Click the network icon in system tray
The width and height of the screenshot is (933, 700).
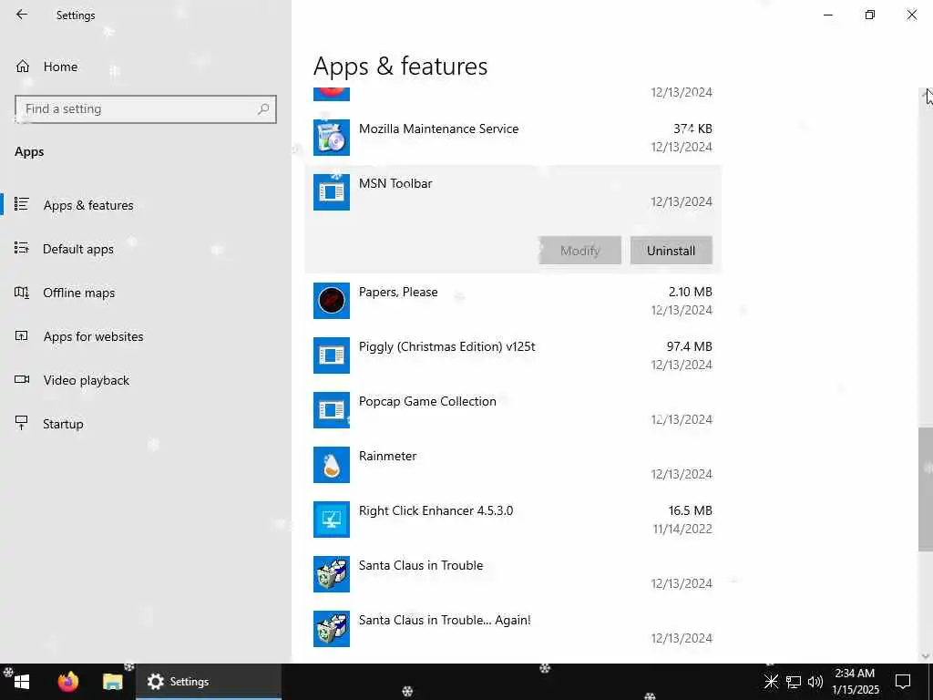794,682
